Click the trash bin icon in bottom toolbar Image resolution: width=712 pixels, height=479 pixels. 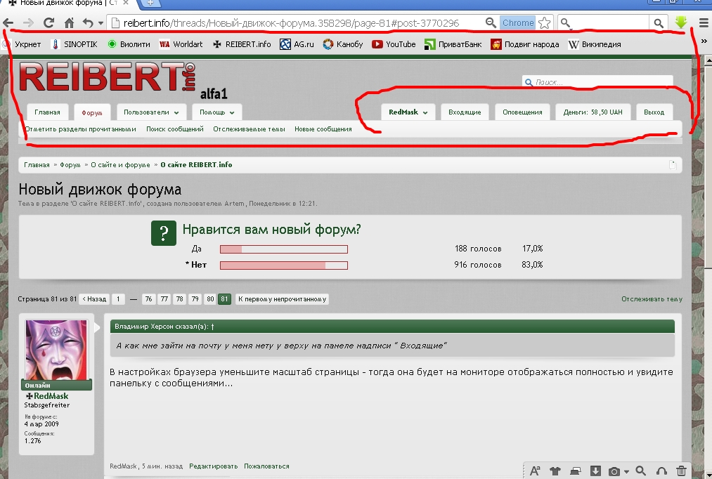coord(681,471)
